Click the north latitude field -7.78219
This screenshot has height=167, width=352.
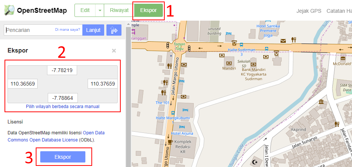coord(62,71)
